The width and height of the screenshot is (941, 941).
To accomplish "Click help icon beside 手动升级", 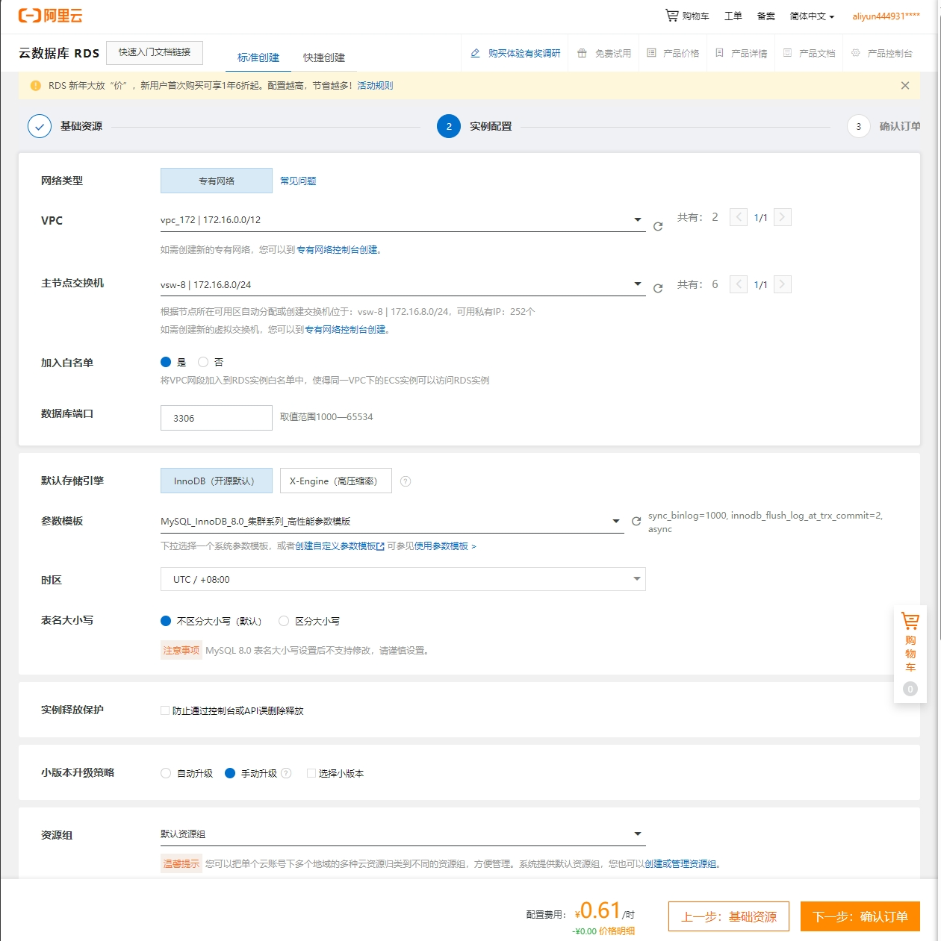I will coord(286,773).
